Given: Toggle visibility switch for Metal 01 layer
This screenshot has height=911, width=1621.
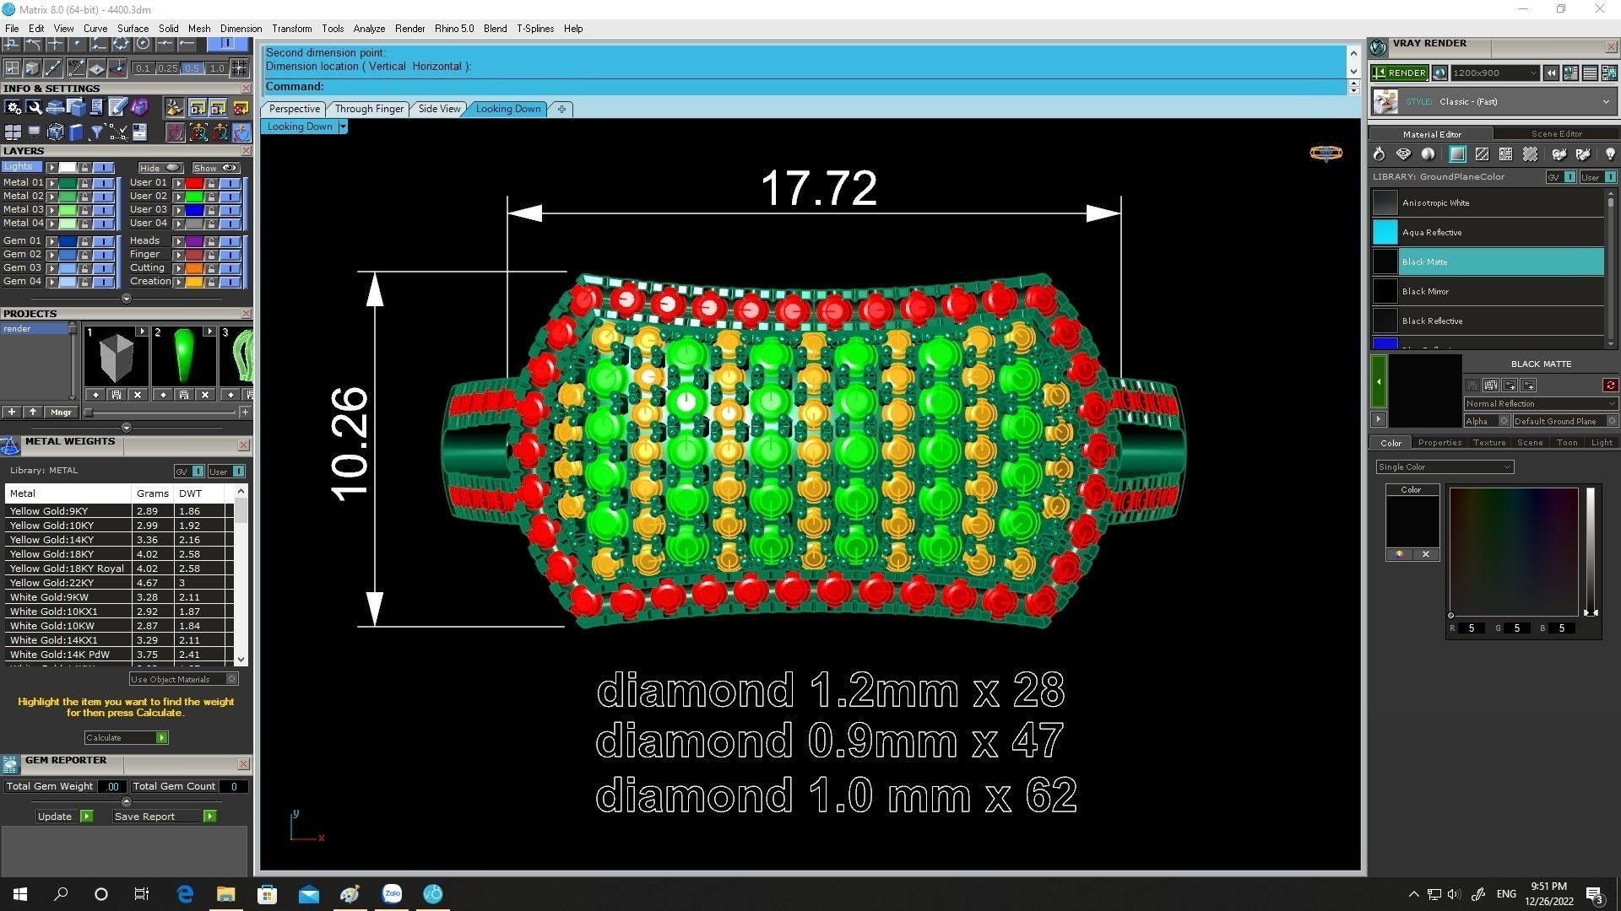Looking at the screenshot, I should coord(103,182).
